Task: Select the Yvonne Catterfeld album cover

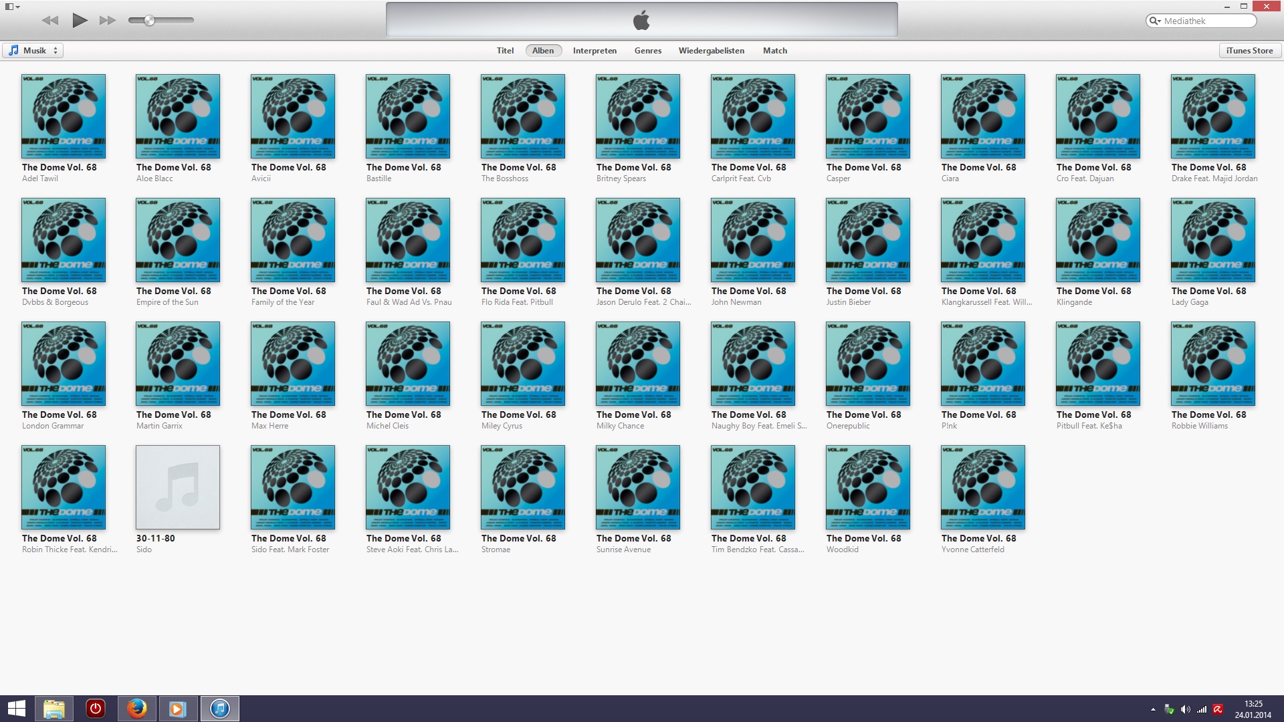Action: click(983, 487)
